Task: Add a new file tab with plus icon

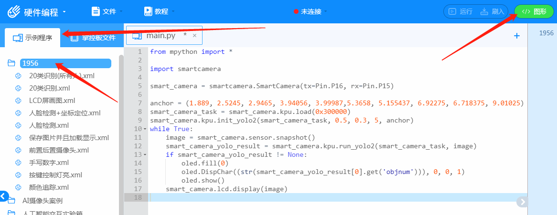Action: [516, 36]
